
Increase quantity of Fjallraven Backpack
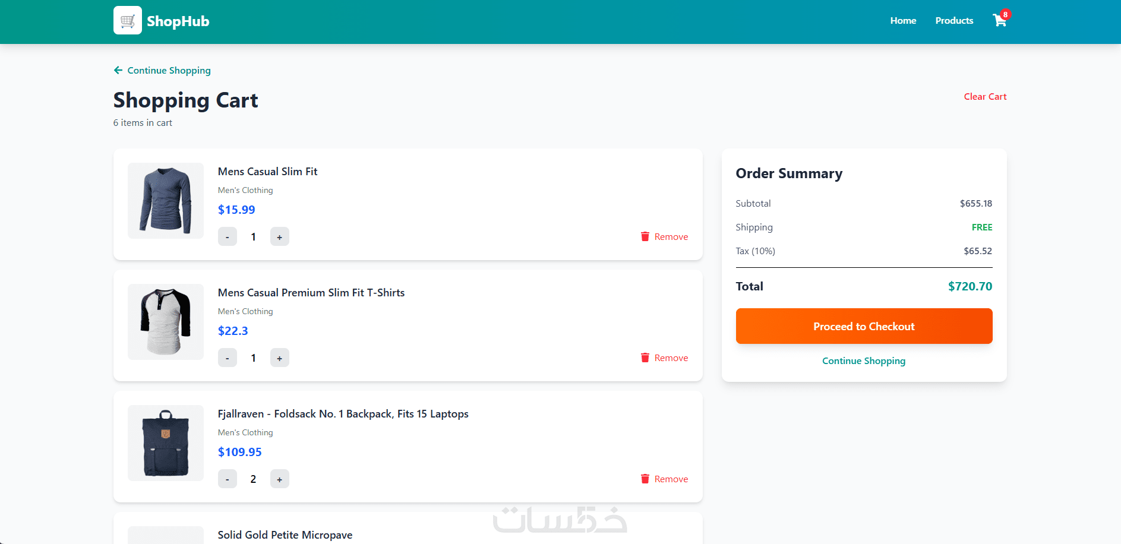click(x=279, y=479)
